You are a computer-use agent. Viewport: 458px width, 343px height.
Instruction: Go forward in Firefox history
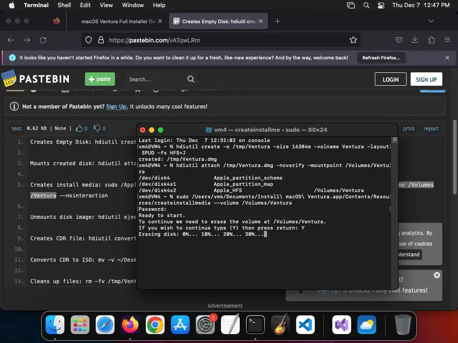point(26,40)
